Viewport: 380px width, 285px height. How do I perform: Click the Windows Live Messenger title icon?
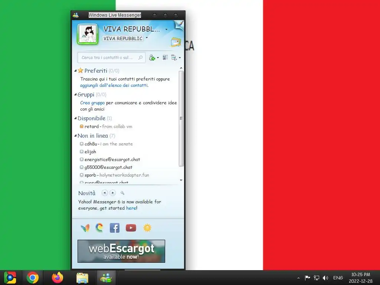[x=76, y=15]
